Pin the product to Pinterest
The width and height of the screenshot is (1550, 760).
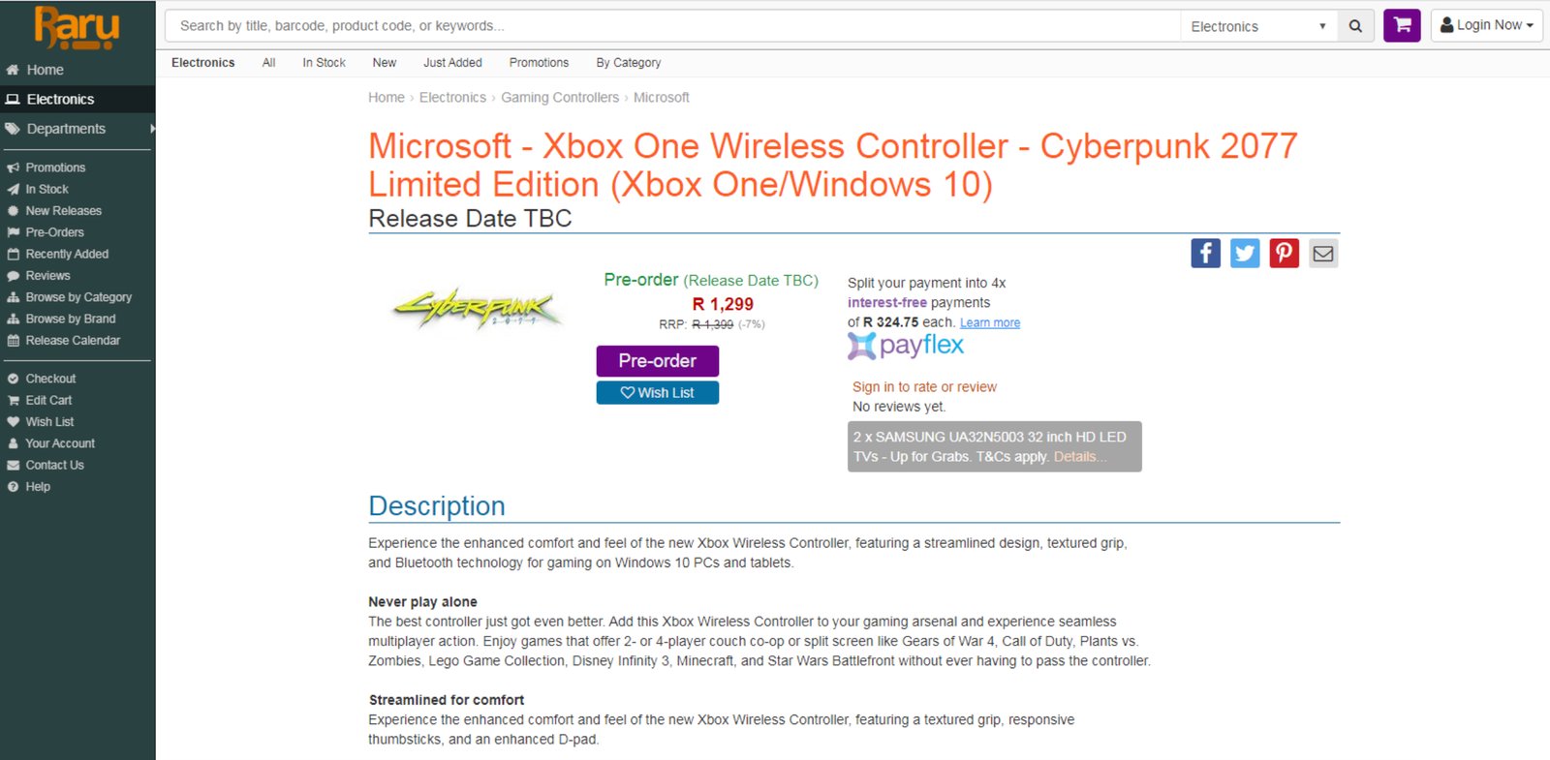point(1284,253)
